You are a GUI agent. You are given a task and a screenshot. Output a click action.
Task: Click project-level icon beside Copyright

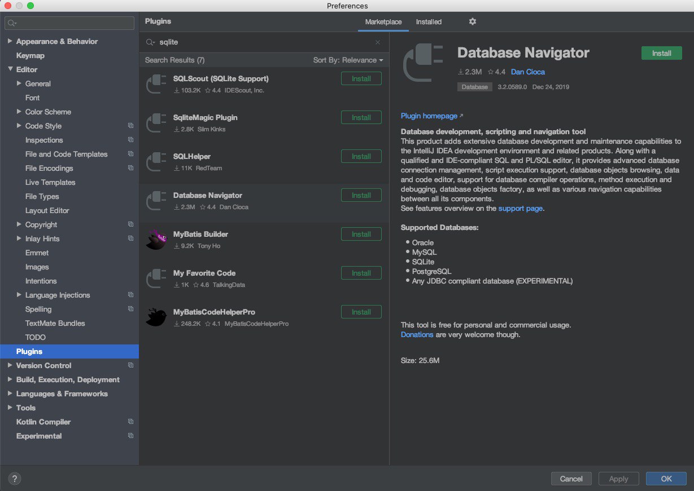pos(130,224)
